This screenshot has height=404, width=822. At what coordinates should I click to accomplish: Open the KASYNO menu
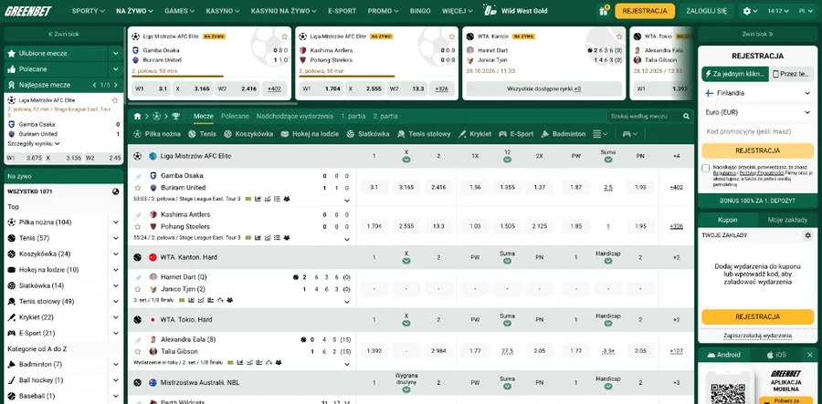tap(222, 11)
